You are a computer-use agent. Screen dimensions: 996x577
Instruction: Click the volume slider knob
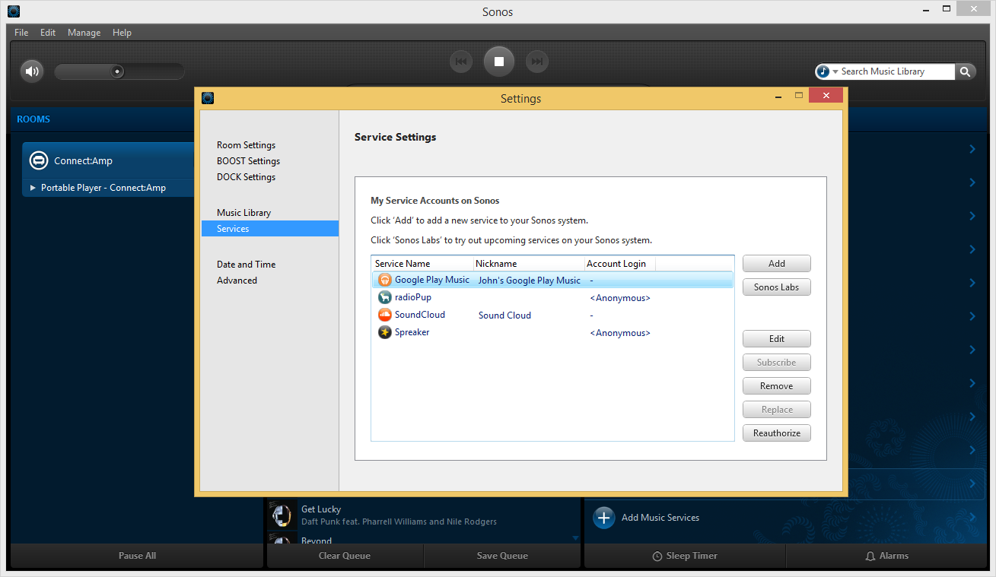click(117, 71)
